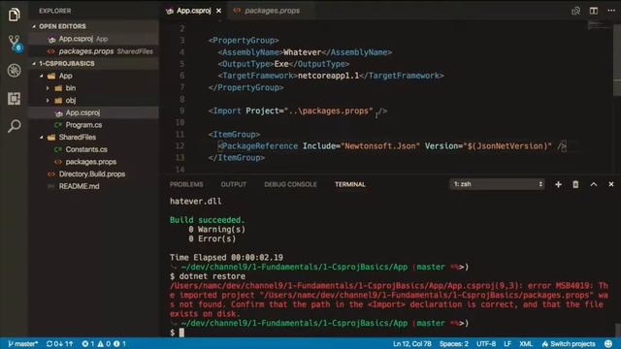Viewport: 621px width, 349px height.
Task: Select packages.props in Open Editors list
Action: pos(94,51)
